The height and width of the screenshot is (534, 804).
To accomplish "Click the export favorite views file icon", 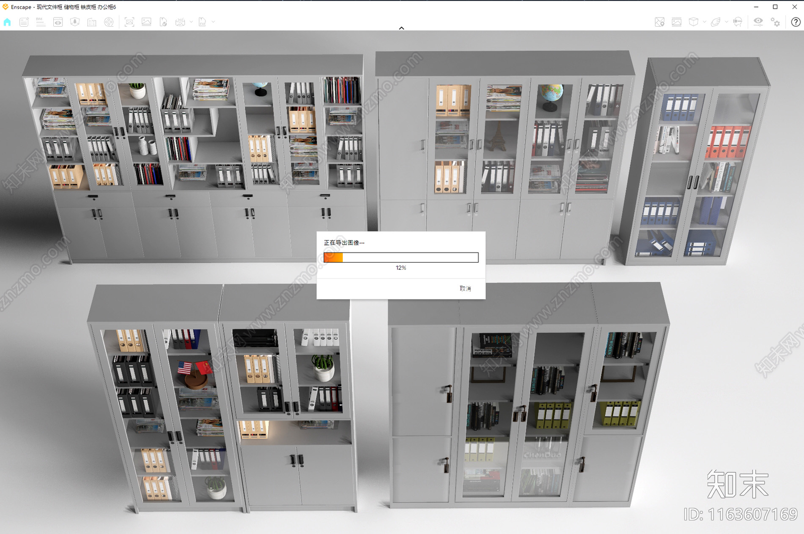I will [x=163, y=22].
